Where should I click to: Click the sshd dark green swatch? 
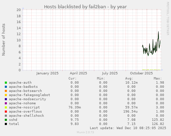(6, 120)
